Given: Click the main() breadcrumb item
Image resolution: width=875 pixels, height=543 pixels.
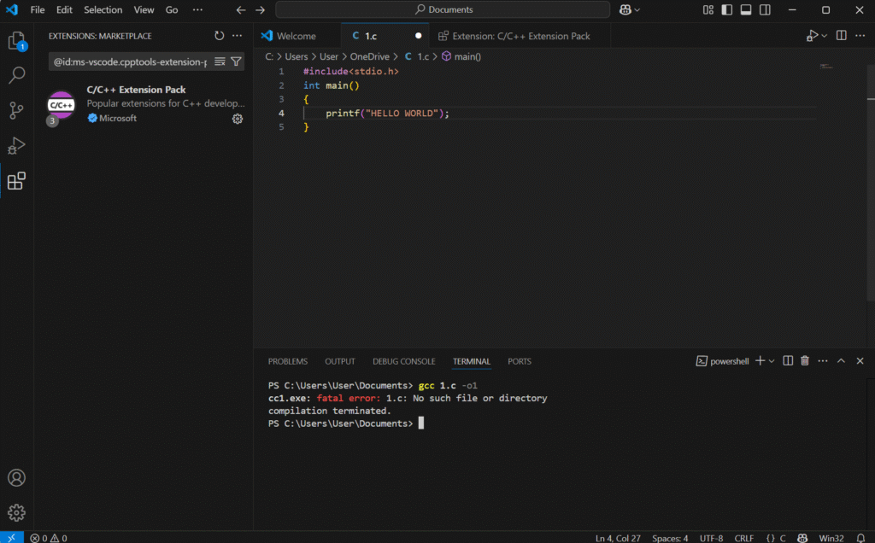Looking at the screenshot, I should [x=467, y=56].
